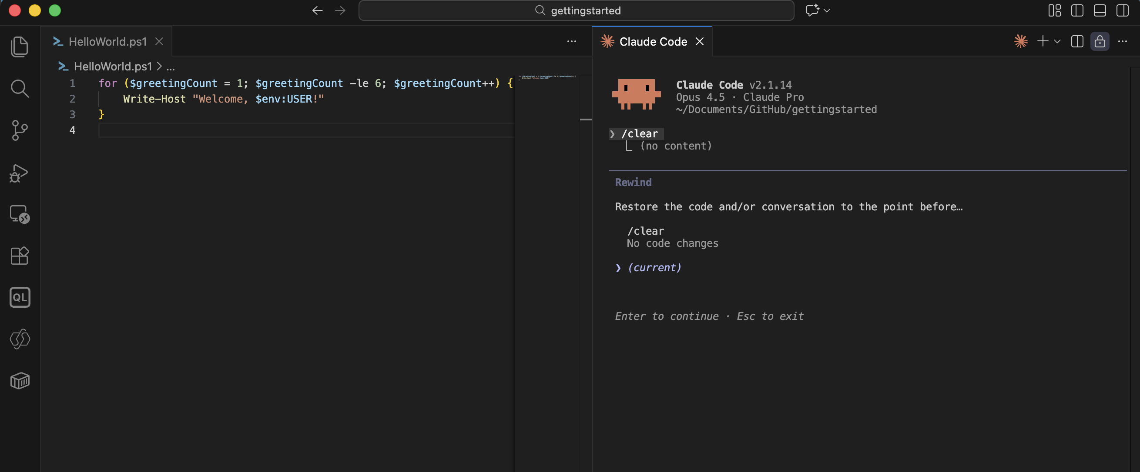This screenshot has height=472, width=1140.
Task: Open the Run and Debug view
Action: [20, 173]
